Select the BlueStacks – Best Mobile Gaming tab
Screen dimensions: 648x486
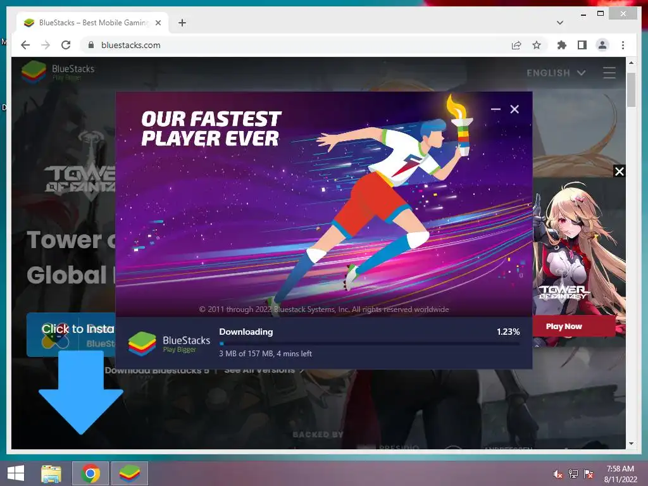92,23
